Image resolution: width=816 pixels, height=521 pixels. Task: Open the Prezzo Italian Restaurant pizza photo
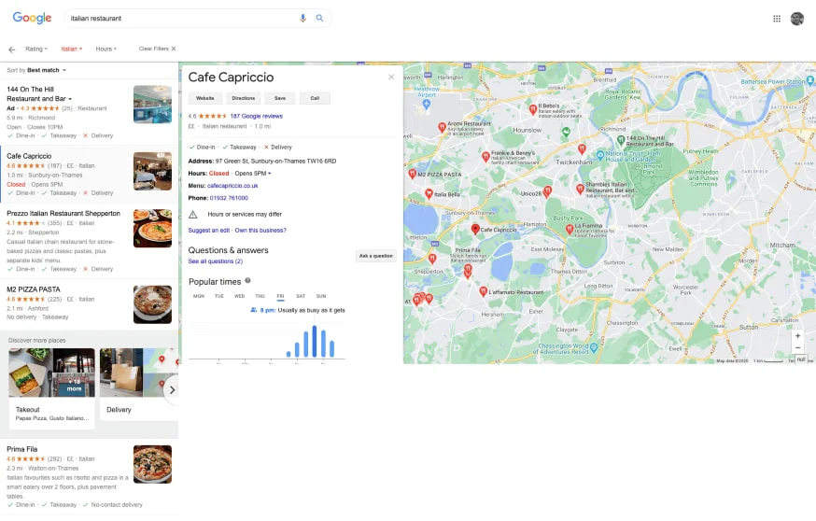pos(152,228)
